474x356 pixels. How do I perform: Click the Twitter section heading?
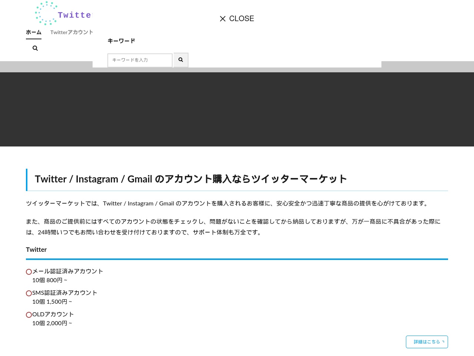[36, 250]
